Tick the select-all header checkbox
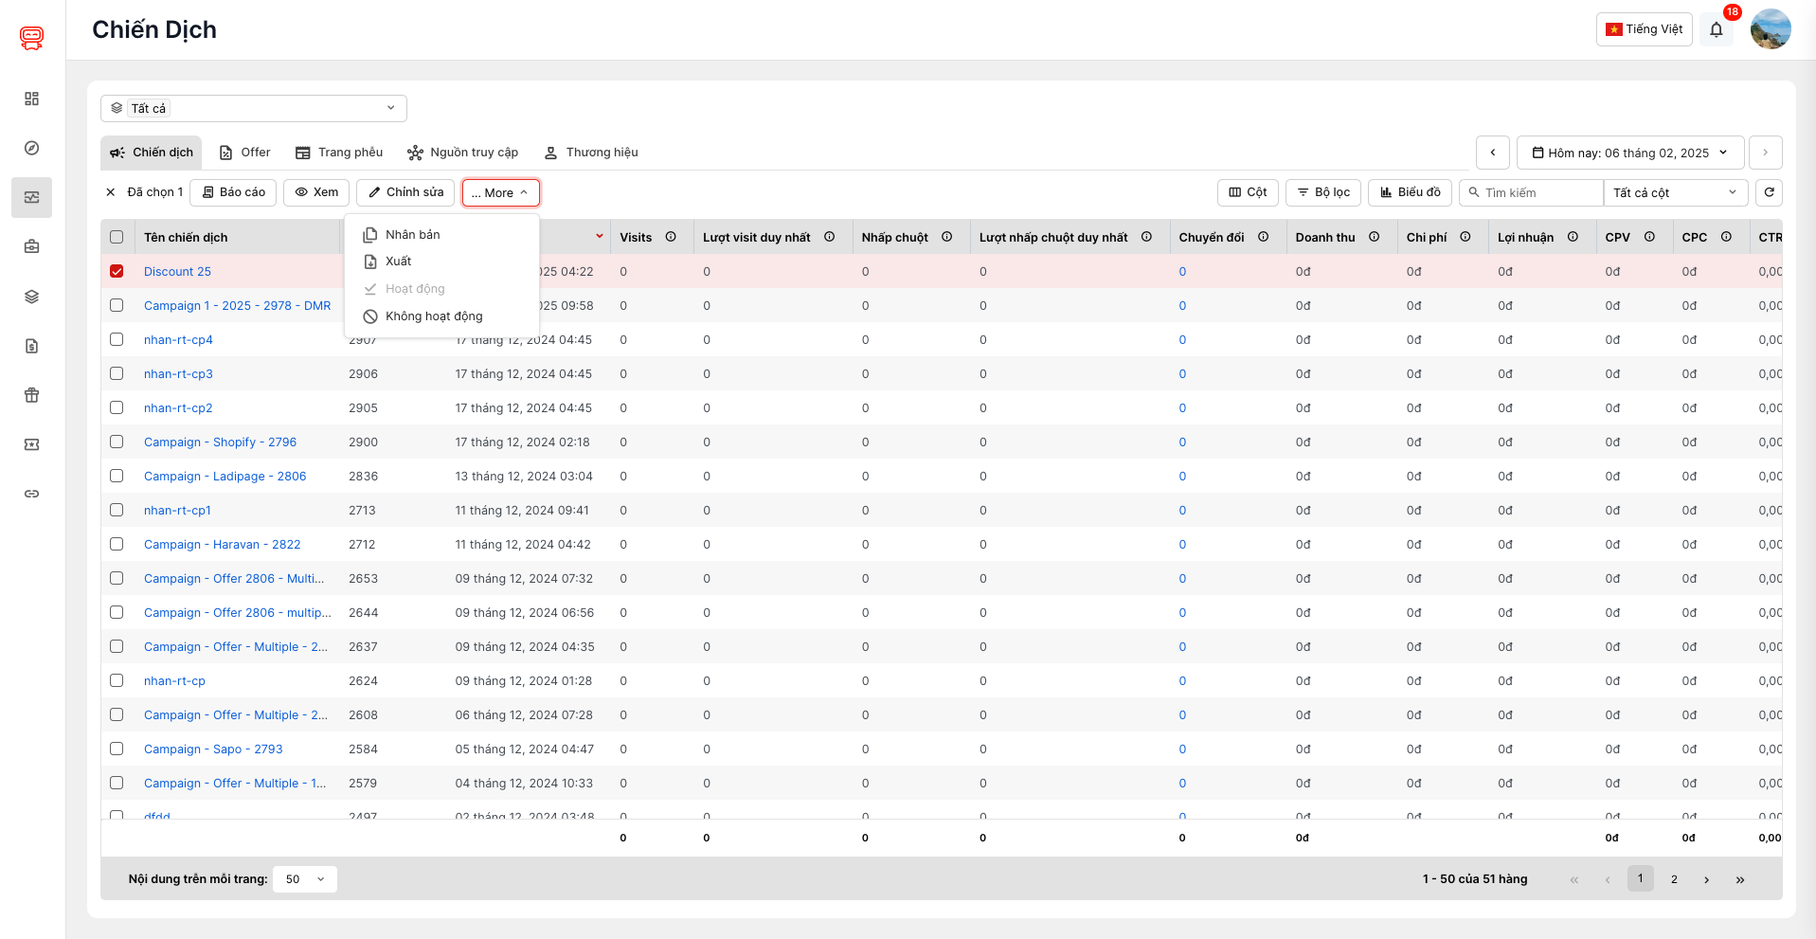1816x939 pixels. 117,237
